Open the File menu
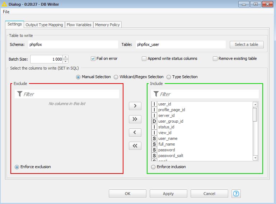The width and height of the screenshot is (276, 204). click(x=6, y=11)
